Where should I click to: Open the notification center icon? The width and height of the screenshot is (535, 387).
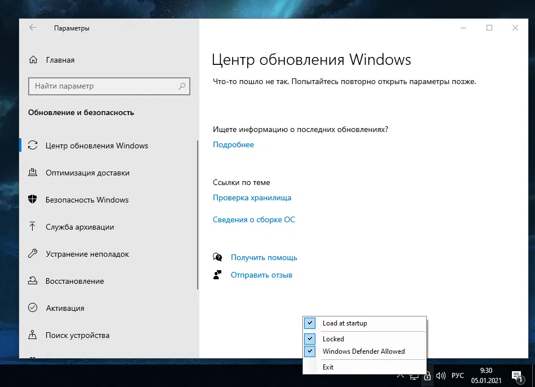tap(517, 376)
